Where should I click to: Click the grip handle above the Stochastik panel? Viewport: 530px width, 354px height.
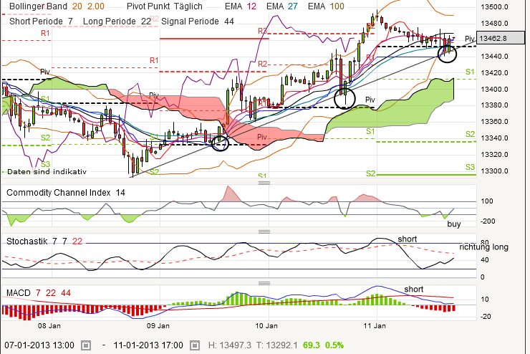point(264,231)
